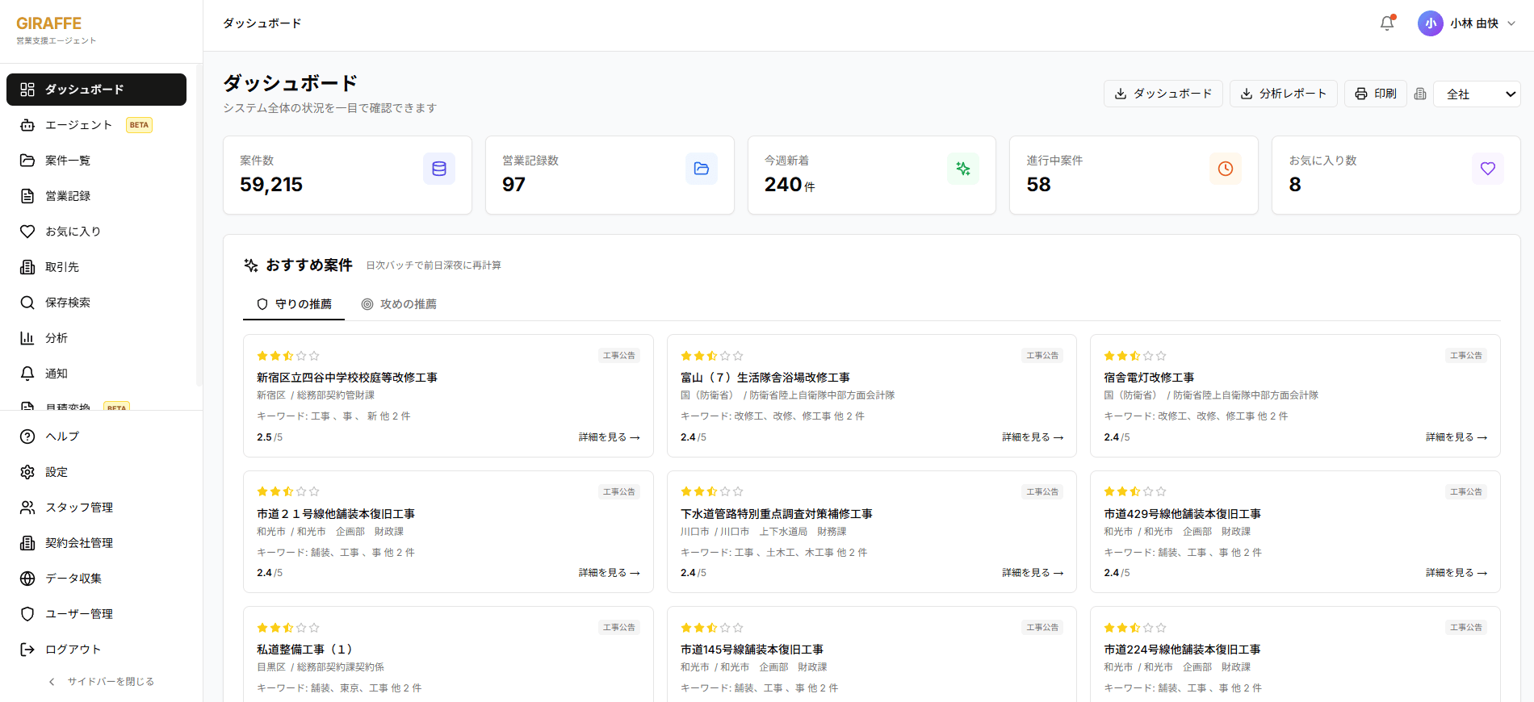The width and height of the screenshot is (1534, 702).
Task: Open the 全社 company dropdown
Action: click(1477, 94)
